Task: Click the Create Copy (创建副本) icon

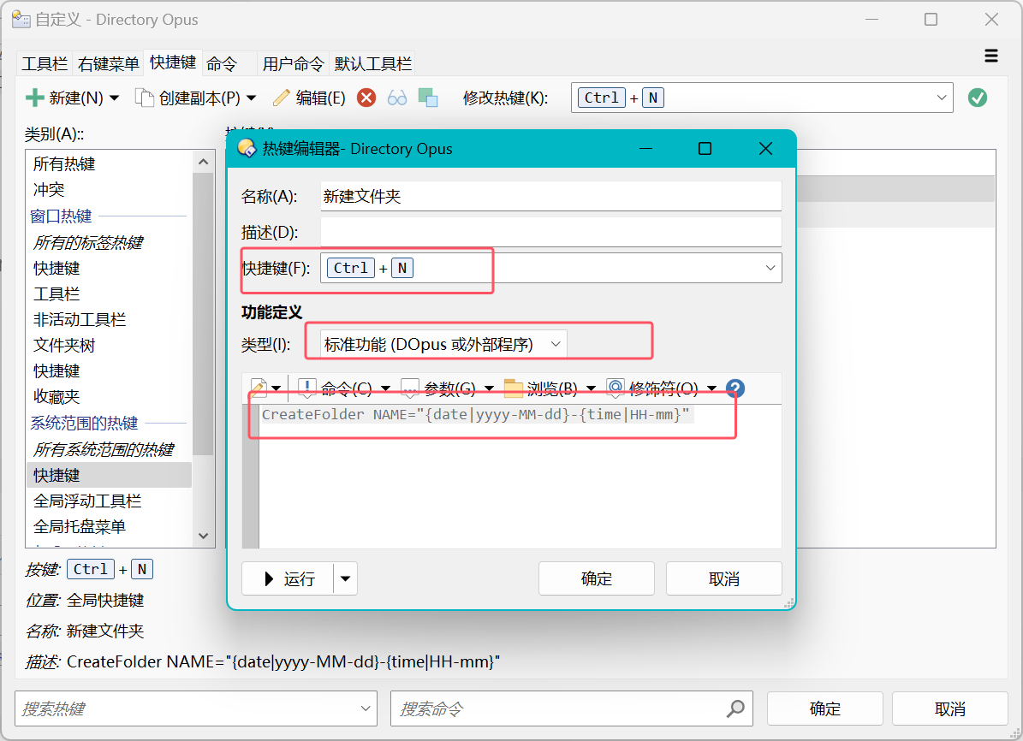Action: (144, 98)
